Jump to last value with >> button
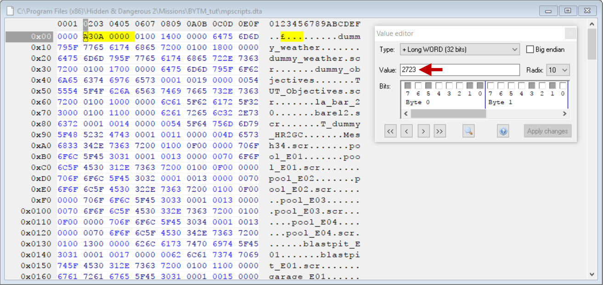This screenshot has height=285, width=603. (440, 131)
